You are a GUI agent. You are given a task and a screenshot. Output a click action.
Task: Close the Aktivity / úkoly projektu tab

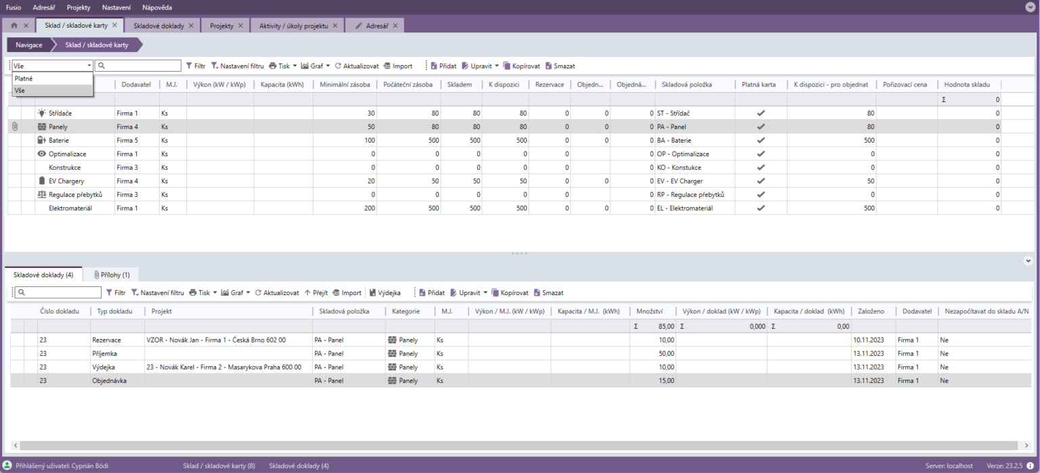336,26
